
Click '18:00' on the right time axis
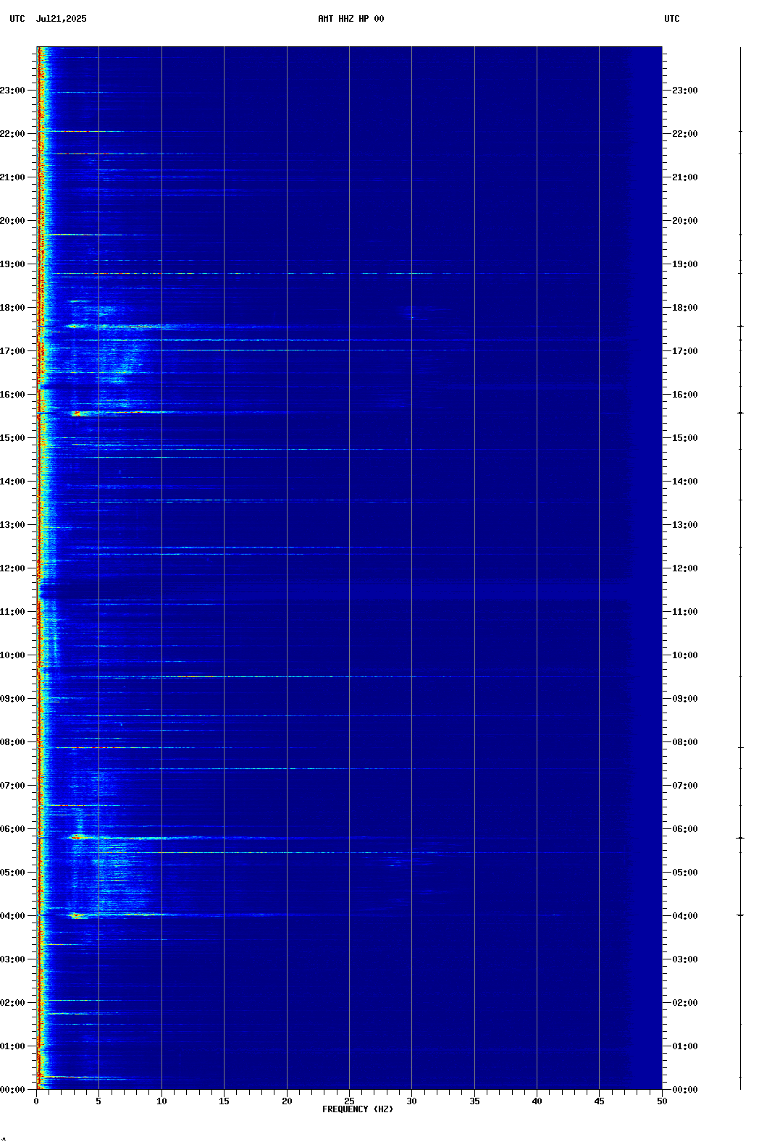click(x=685, y=308)
